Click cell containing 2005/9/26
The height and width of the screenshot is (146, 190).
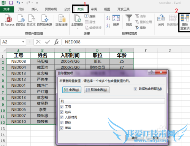pyautogui.click(x=70, y=61)
